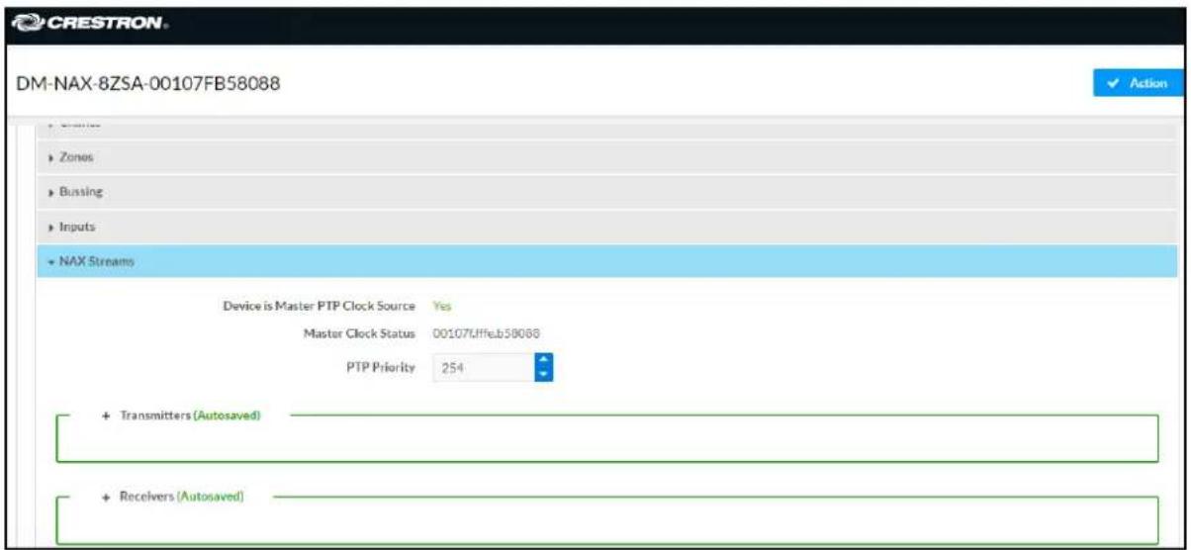
Task: Increase PTP Priority with the up arrow
Action: click(542, 361)
